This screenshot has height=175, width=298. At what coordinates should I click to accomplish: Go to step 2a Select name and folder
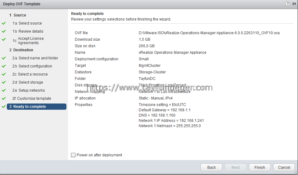35,58
